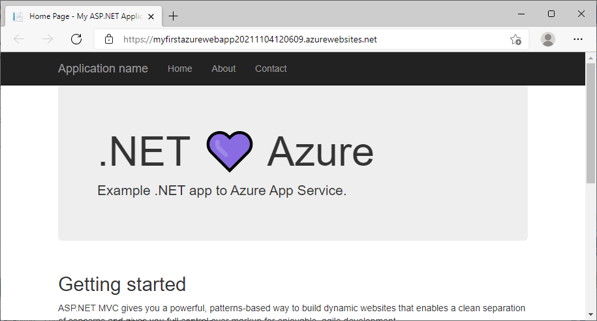
Task: Click the browser back arrow button
Action: 18,39
